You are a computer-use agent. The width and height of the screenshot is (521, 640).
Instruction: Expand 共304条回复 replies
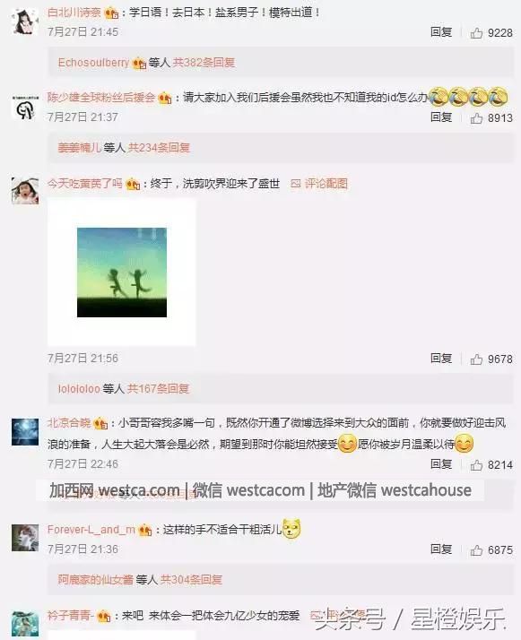(191, 579)
